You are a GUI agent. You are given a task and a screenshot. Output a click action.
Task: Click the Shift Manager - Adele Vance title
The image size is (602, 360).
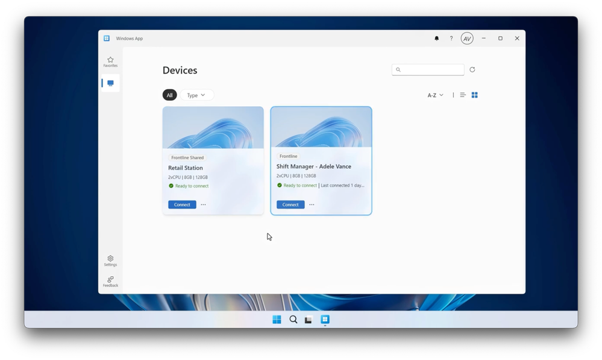tap(314, 166)
